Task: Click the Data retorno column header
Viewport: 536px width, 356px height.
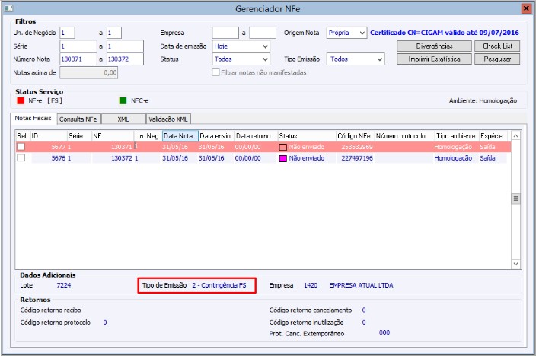Action: coord(256,136)
